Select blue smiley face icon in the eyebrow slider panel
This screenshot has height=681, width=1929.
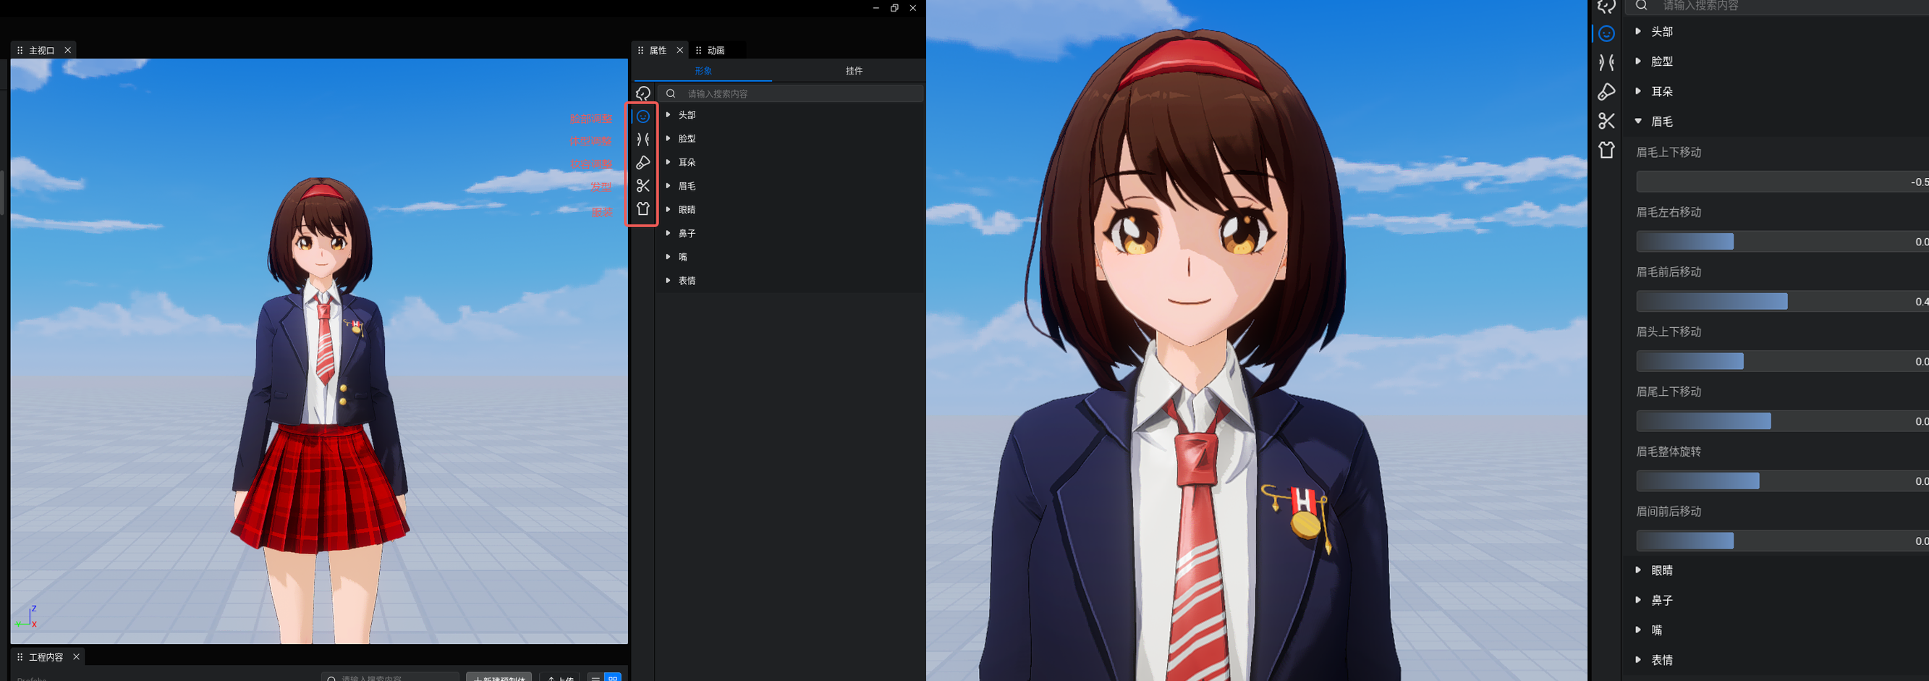point(1606,34)
